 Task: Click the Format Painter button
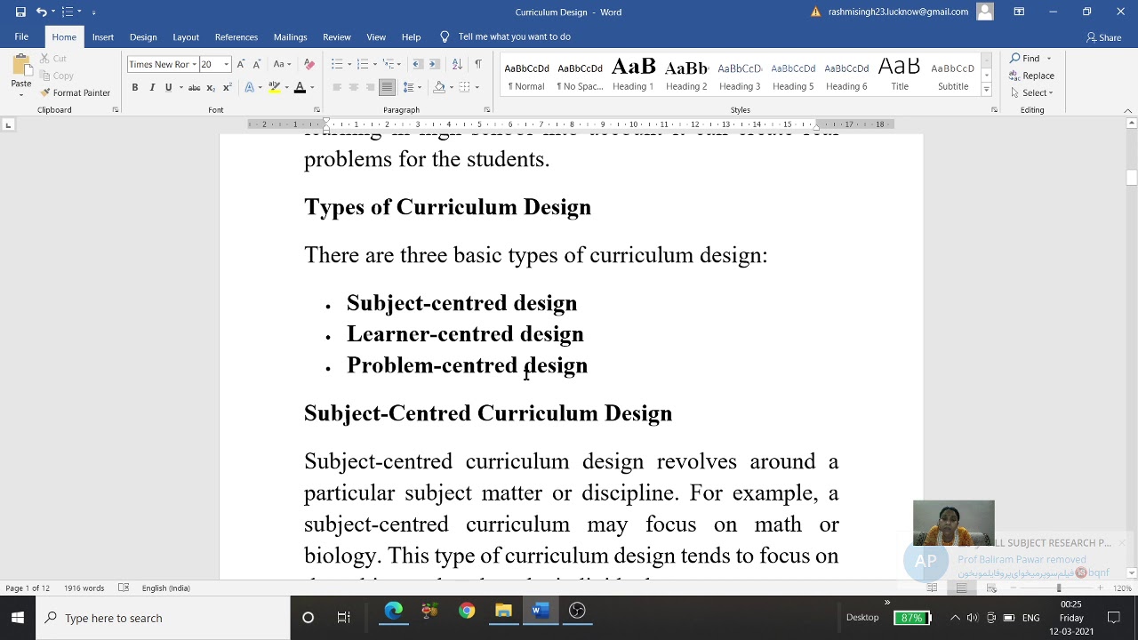tap(75, 92)
